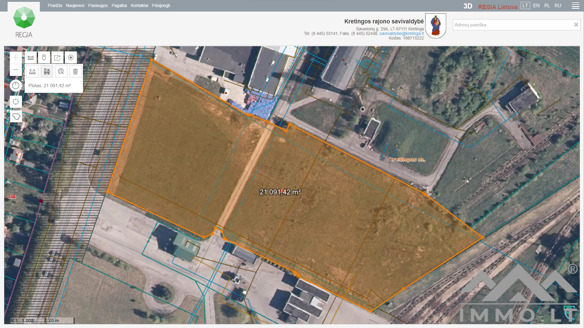Click the globe with cursor selection tool
The image size is (584, 328).
pos(61,72)
